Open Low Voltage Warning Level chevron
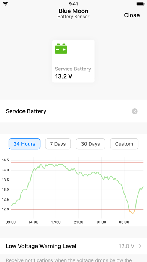Screen dimensions: 147x262 tap(140, 246)
